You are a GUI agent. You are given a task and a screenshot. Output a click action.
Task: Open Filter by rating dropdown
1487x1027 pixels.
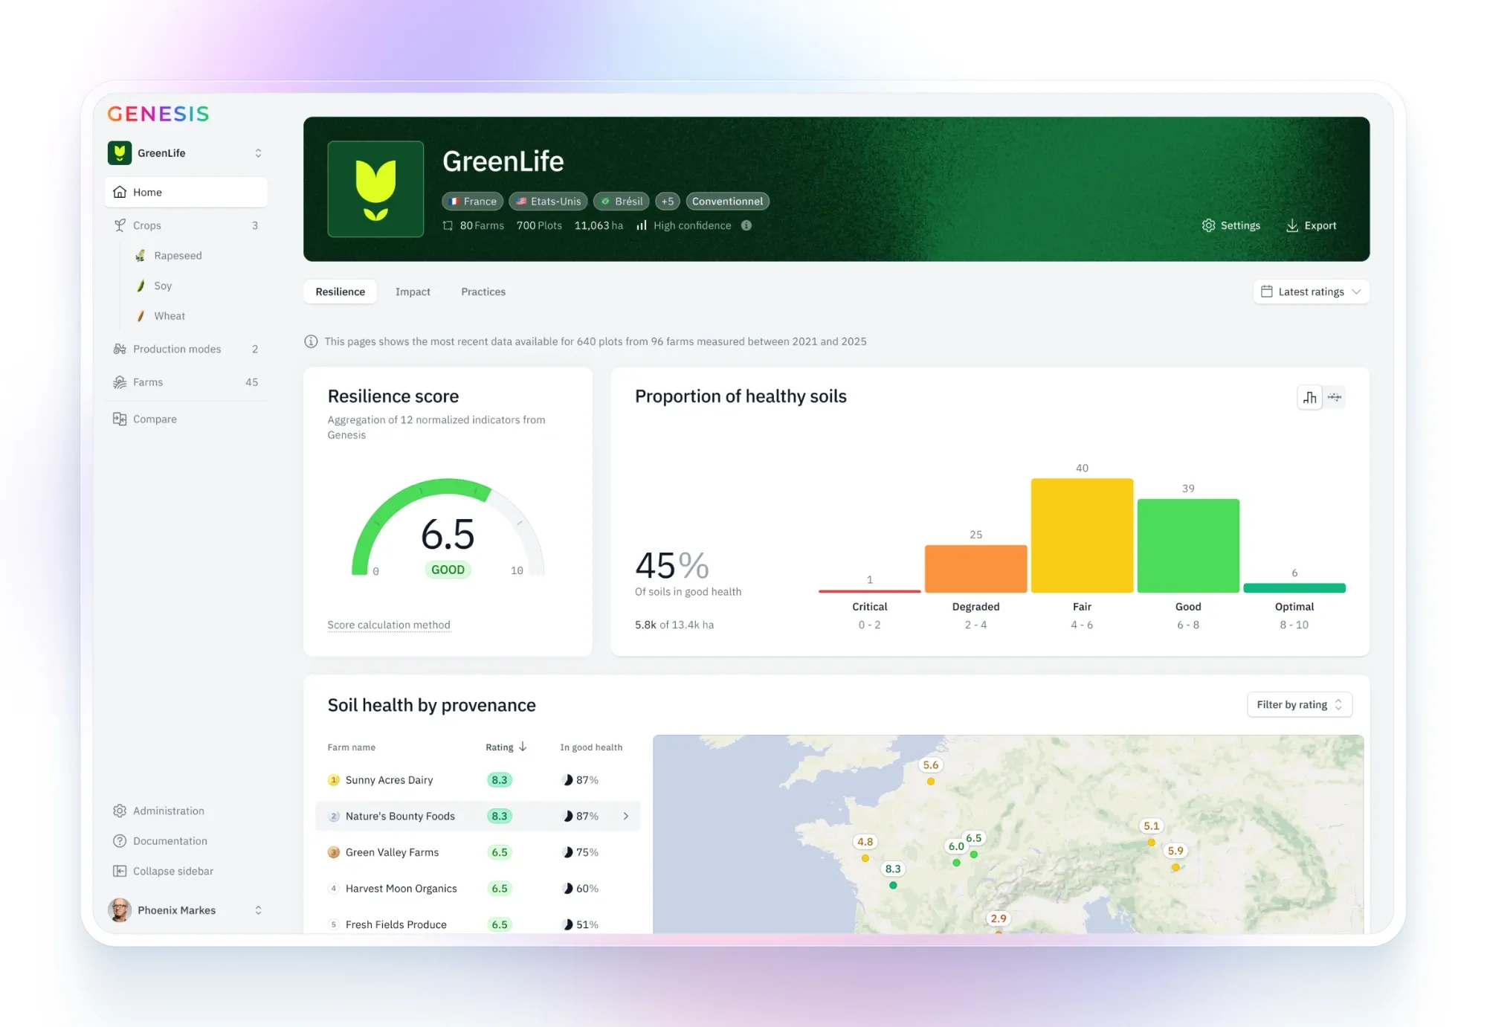[1300, 705]
